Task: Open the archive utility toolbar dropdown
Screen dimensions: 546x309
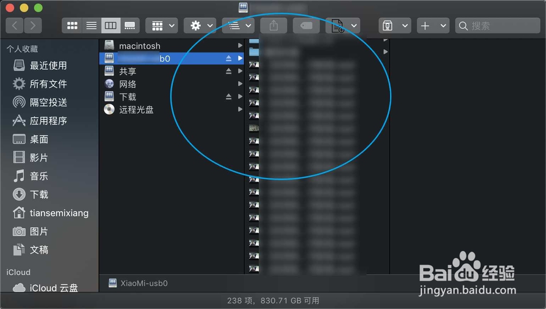Action: tap(395, 26)
